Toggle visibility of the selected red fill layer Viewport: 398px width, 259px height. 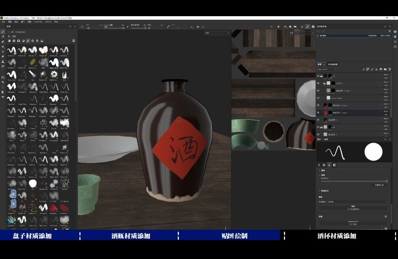click(318, 113)
